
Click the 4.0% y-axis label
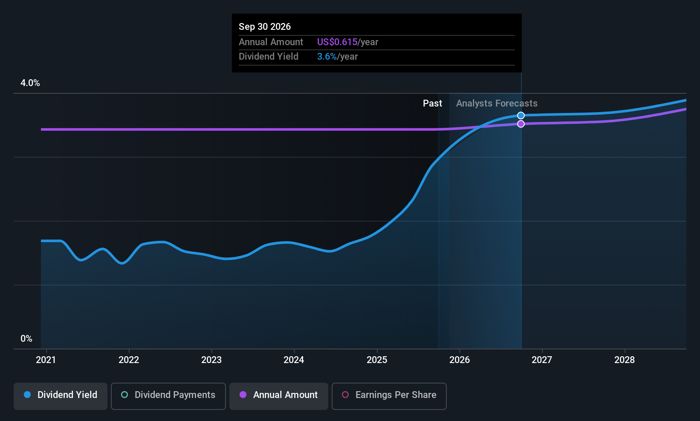point(30,83)
